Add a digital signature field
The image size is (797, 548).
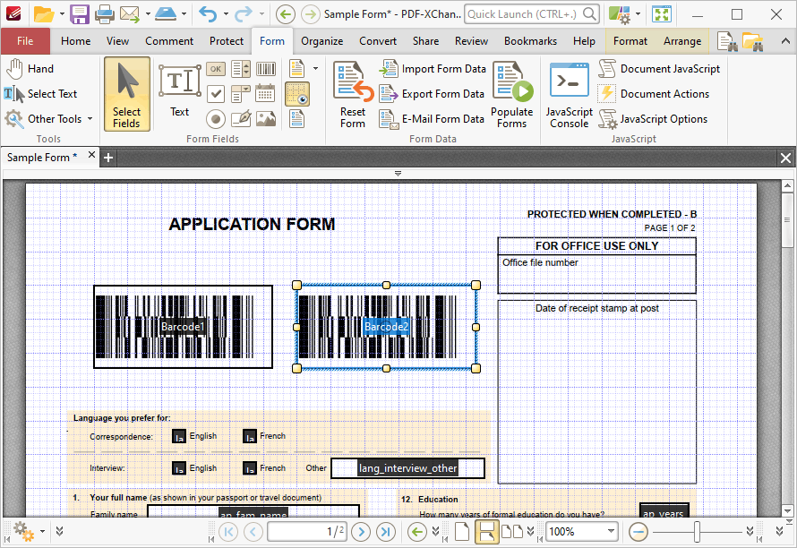pos(240,119)
